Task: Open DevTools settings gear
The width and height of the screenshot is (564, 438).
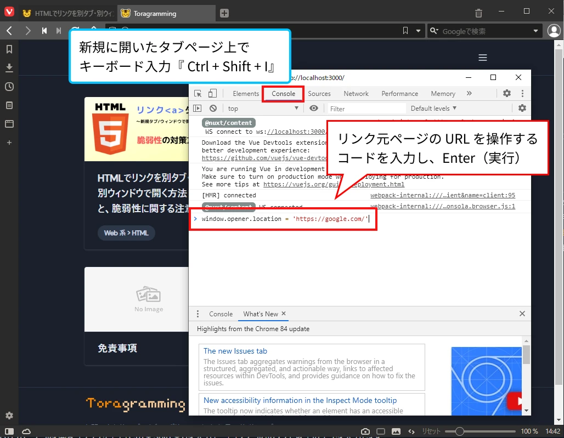Action: tap(507, 93)
